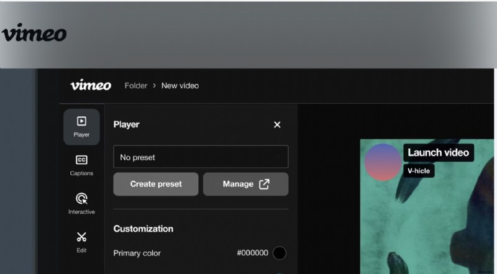The width and height of the screenshot is (497, 274).
Task: Click the Vimeo logo beside the breadcrumb
Action: (x=91, y=85)
